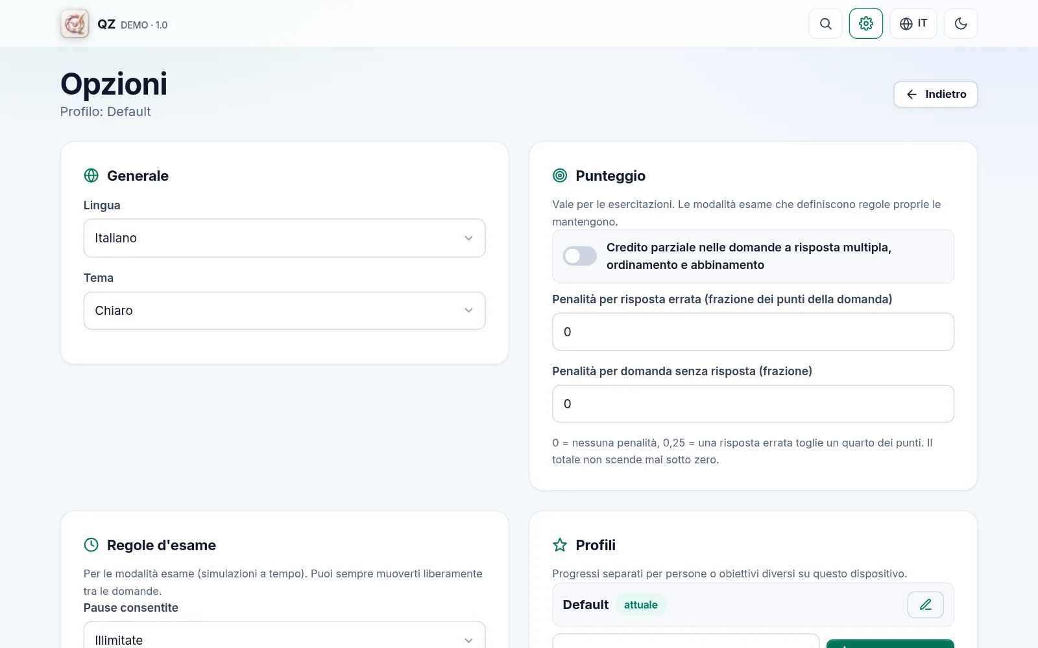Enable partial credit toggle switch
The width and height of the screenshot is (1038, 648).
[579, 256]
